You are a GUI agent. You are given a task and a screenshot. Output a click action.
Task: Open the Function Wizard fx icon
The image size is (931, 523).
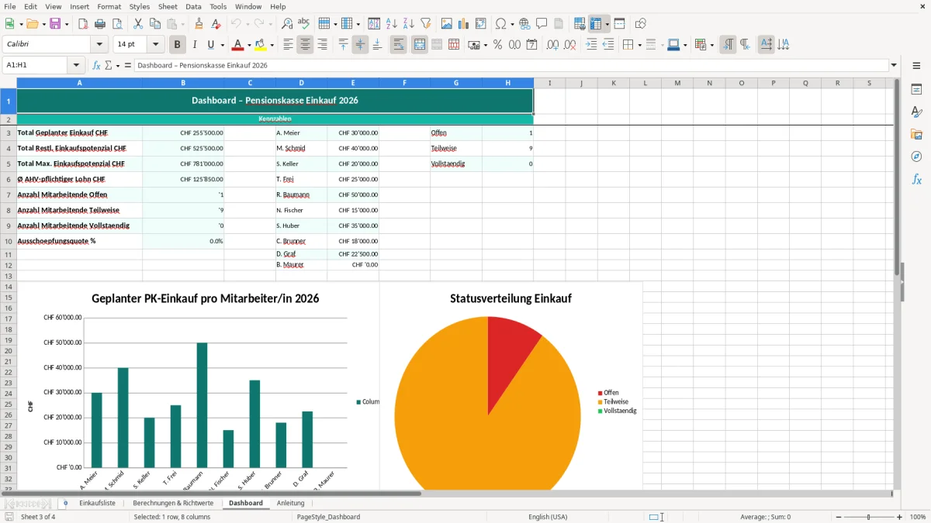tap(96, 65)
